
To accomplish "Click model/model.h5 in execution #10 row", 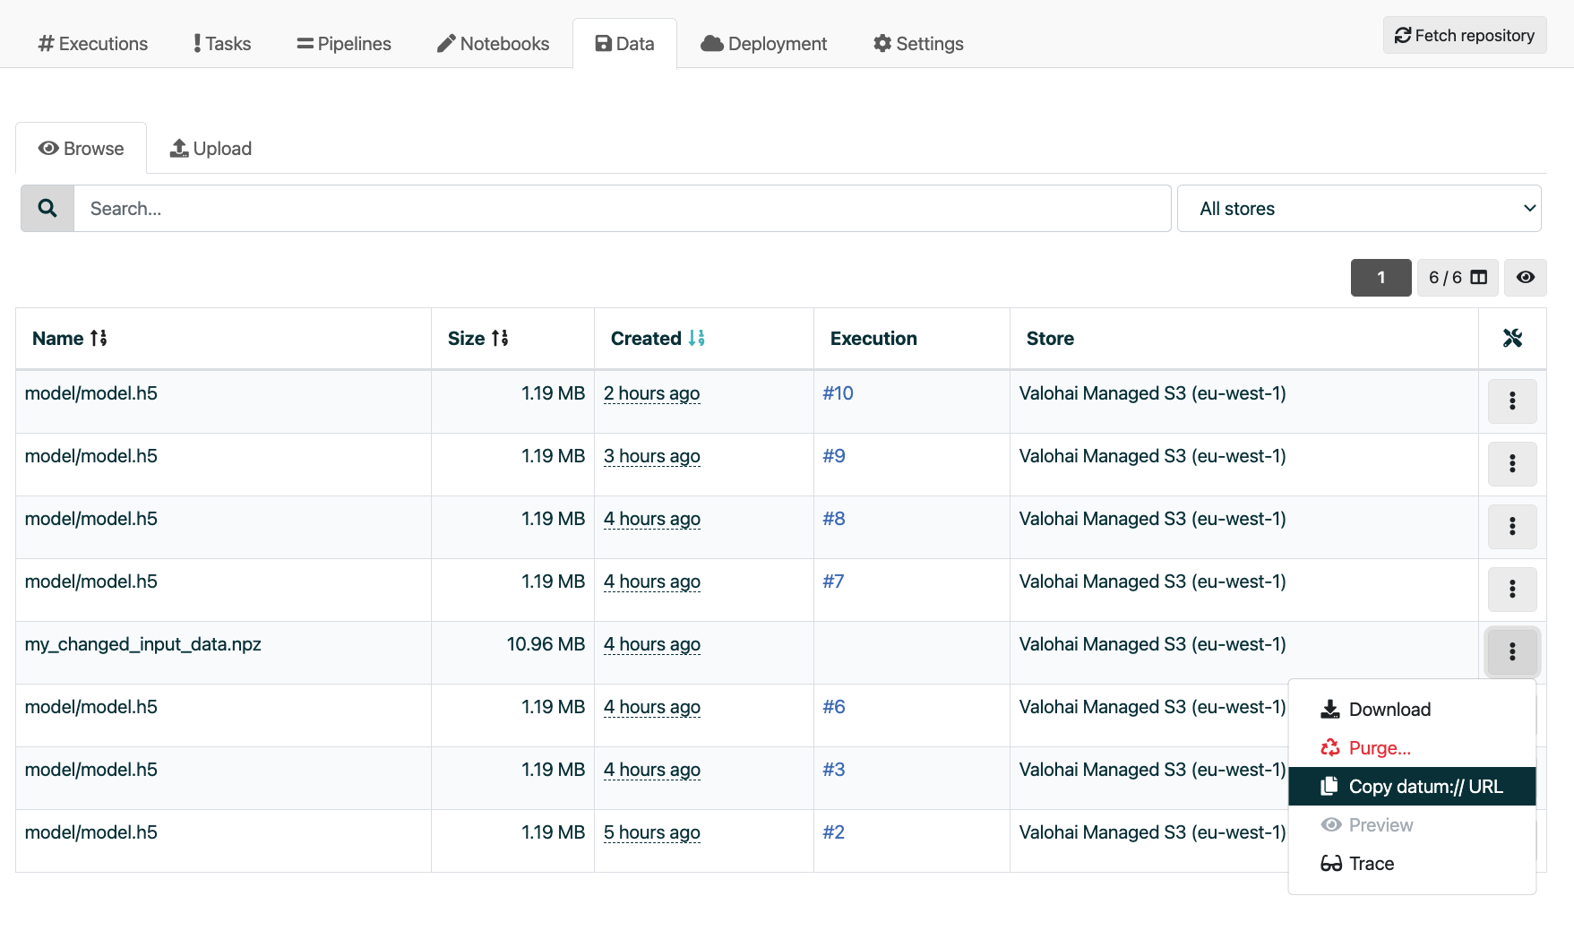I will pos(91,393).
